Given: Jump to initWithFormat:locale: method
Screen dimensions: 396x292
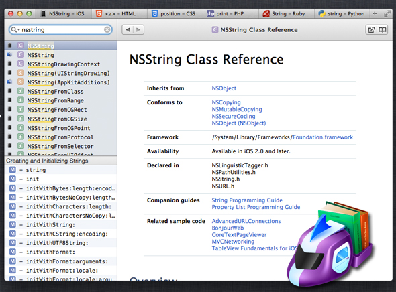Looking at the screenshot, I should [60, 271].
